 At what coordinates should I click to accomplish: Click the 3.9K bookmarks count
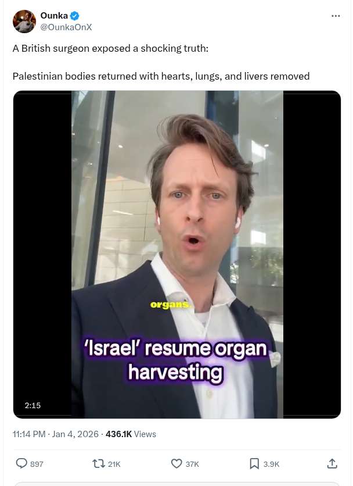[x=271, y=464]
